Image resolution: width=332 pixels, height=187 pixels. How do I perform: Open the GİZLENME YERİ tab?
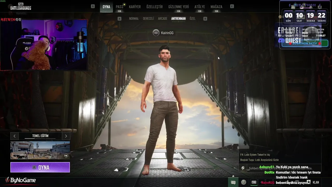pos(178,7)
